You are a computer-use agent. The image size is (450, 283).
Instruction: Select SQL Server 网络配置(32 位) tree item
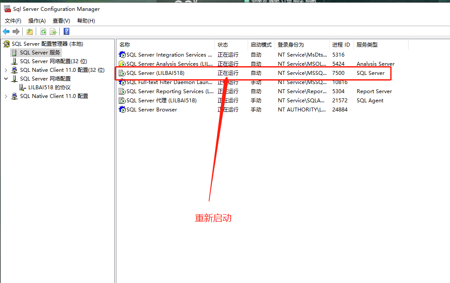point(53,61)
